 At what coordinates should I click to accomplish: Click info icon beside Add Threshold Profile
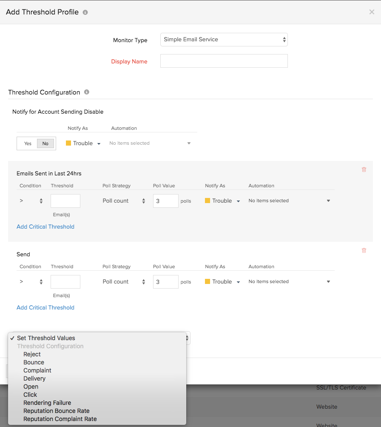[85, 12]
